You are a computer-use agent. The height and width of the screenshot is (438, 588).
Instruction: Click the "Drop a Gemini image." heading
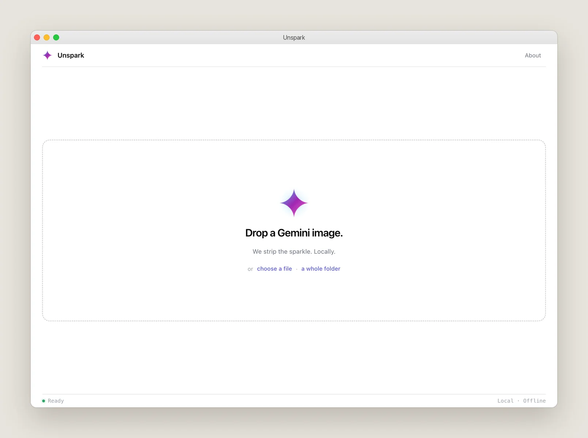coord(294,233)
